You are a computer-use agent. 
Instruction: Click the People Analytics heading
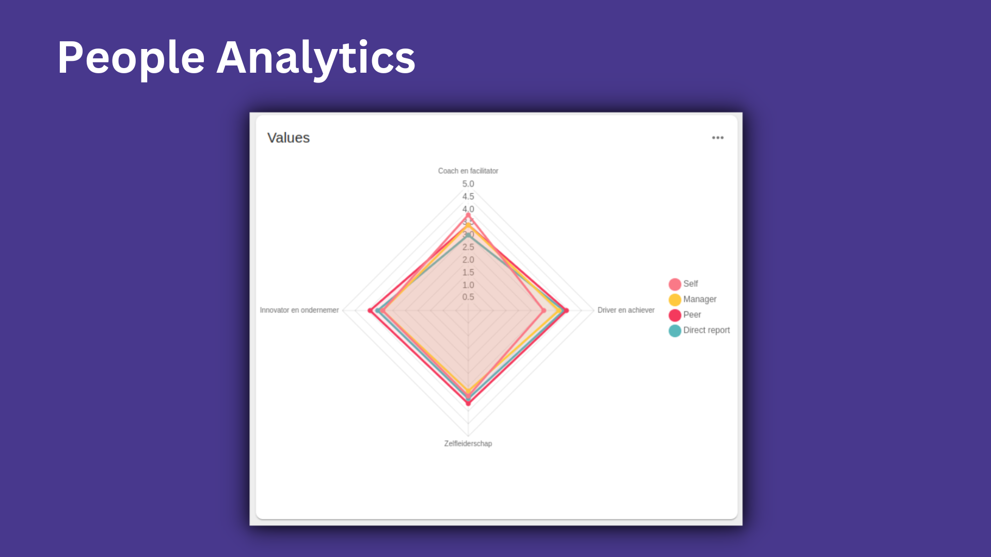[x=236, y=57]
